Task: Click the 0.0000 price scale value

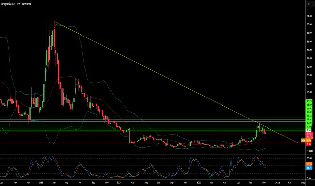Action: [309, 151]
